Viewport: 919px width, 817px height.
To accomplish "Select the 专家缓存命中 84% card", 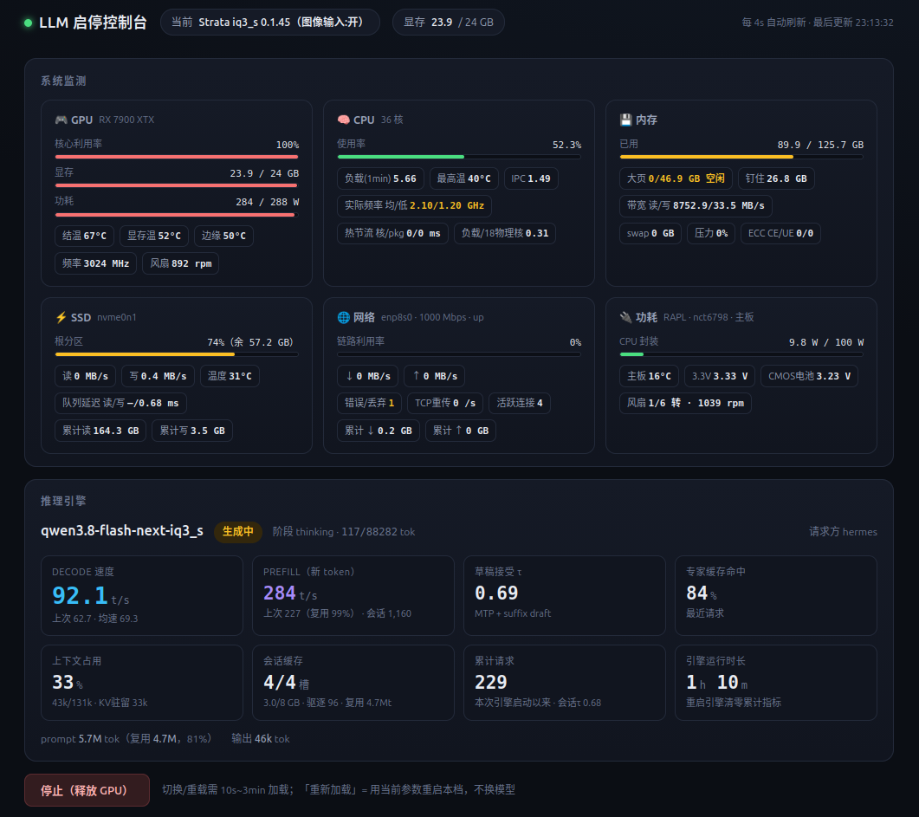I will pos(776,595).
